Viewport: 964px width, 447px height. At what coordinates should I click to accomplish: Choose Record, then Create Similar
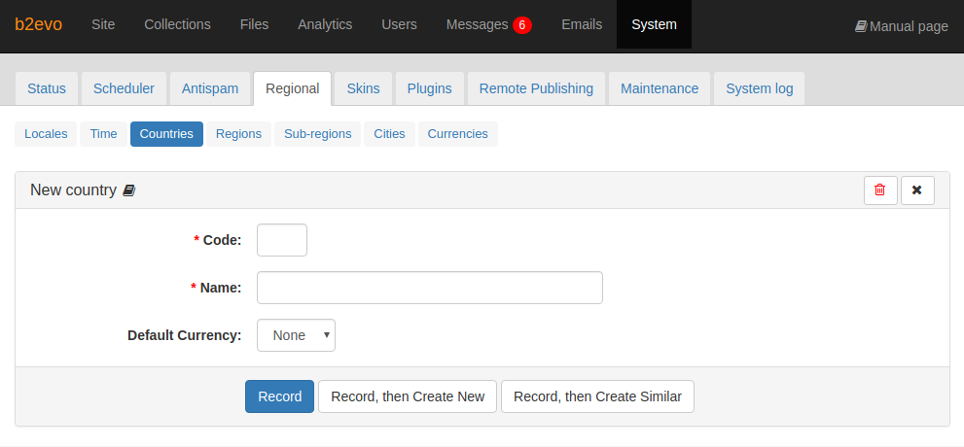[597, 396]
